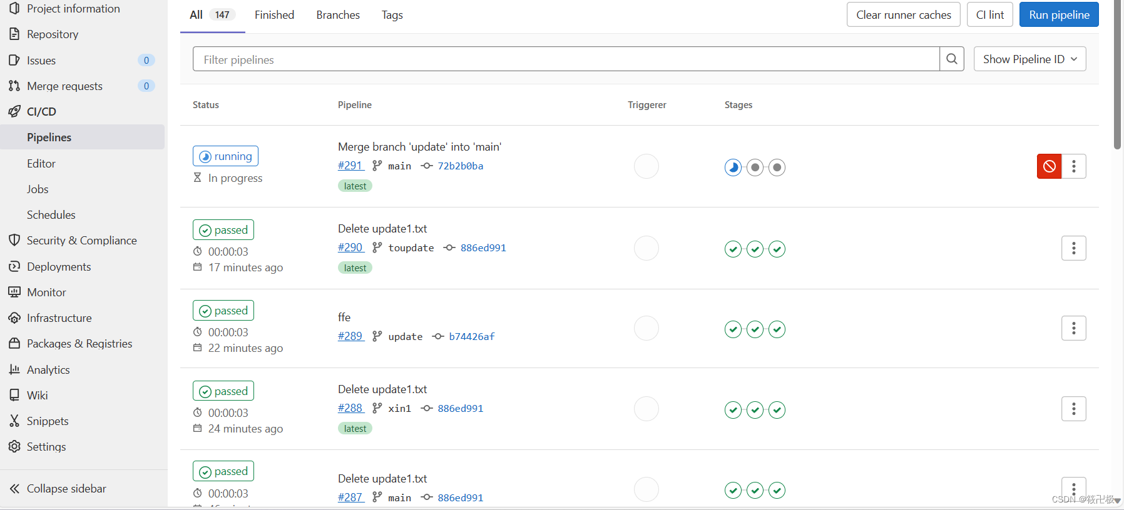Open the Show Pipeline ID dropdown
This screenshot has width=1124, height=510.
[x=1029, y=59]
